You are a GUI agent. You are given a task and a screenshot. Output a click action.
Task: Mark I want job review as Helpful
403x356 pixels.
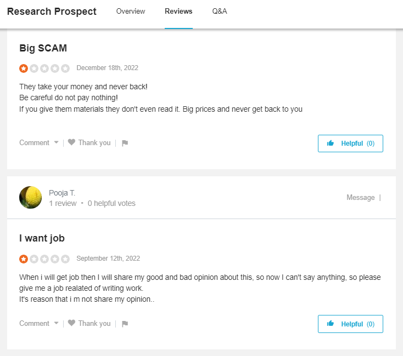coord(350,324)
